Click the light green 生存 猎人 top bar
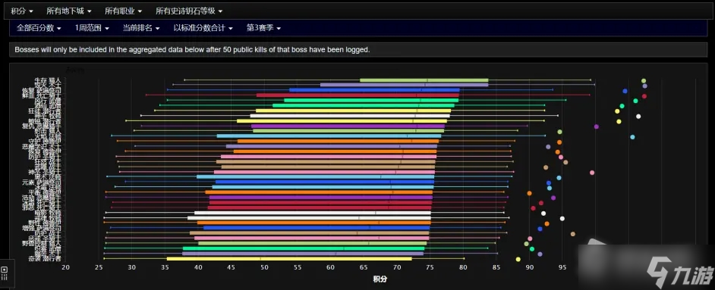 tap(424, 80)
